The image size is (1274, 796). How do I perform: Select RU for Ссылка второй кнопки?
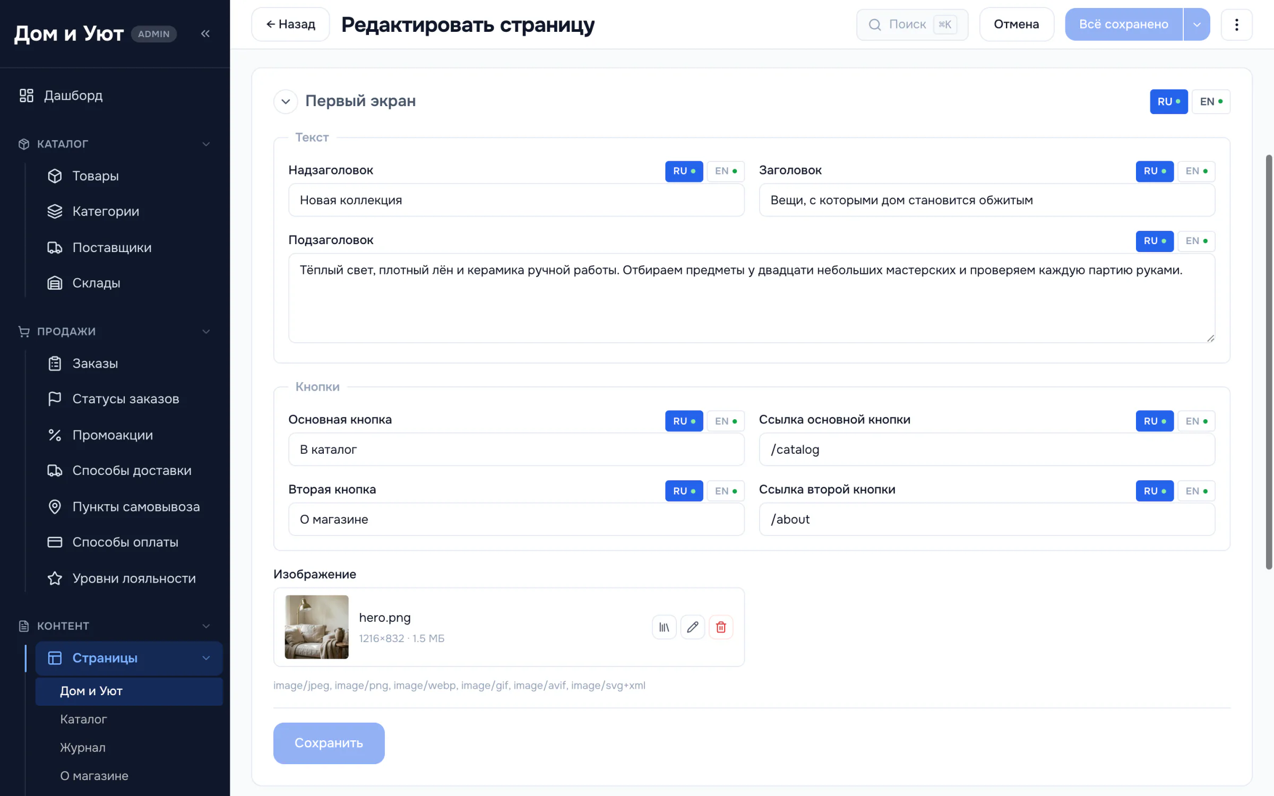point(1155,491)
